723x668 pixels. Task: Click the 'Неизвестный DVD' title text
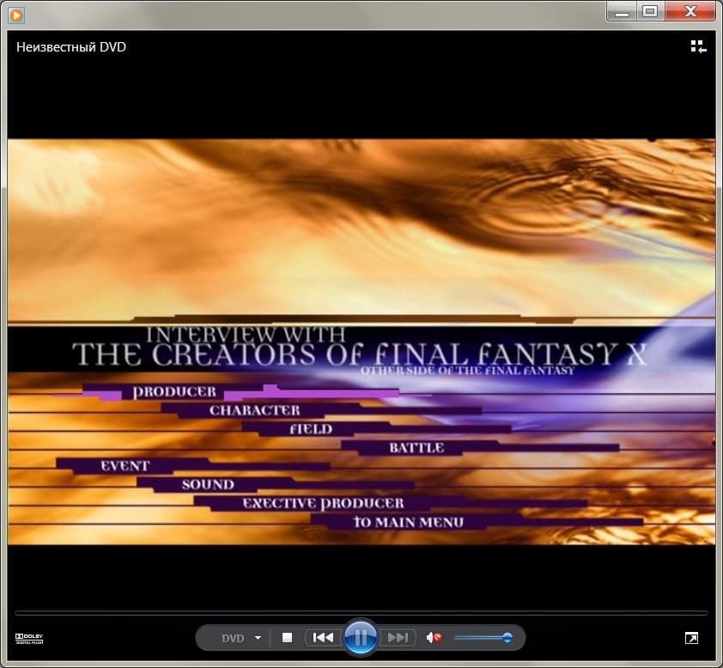coord(71,47)
